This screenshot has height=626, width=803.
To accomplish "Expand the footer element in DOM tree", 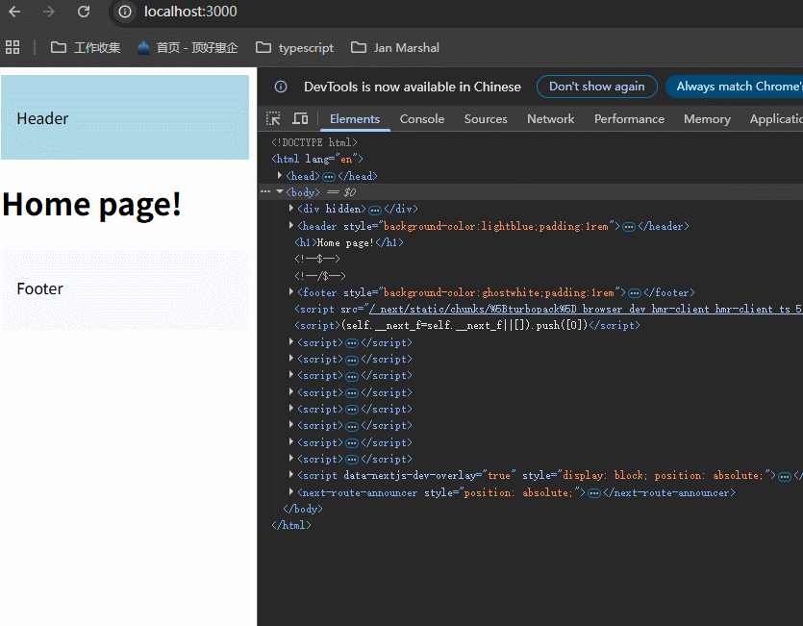I will coord(292,292).
